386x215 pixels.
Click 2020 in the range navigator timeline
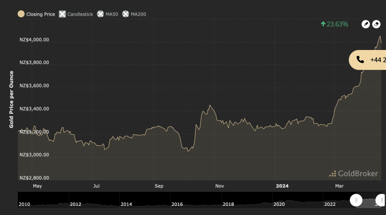[x=279, y=204]
